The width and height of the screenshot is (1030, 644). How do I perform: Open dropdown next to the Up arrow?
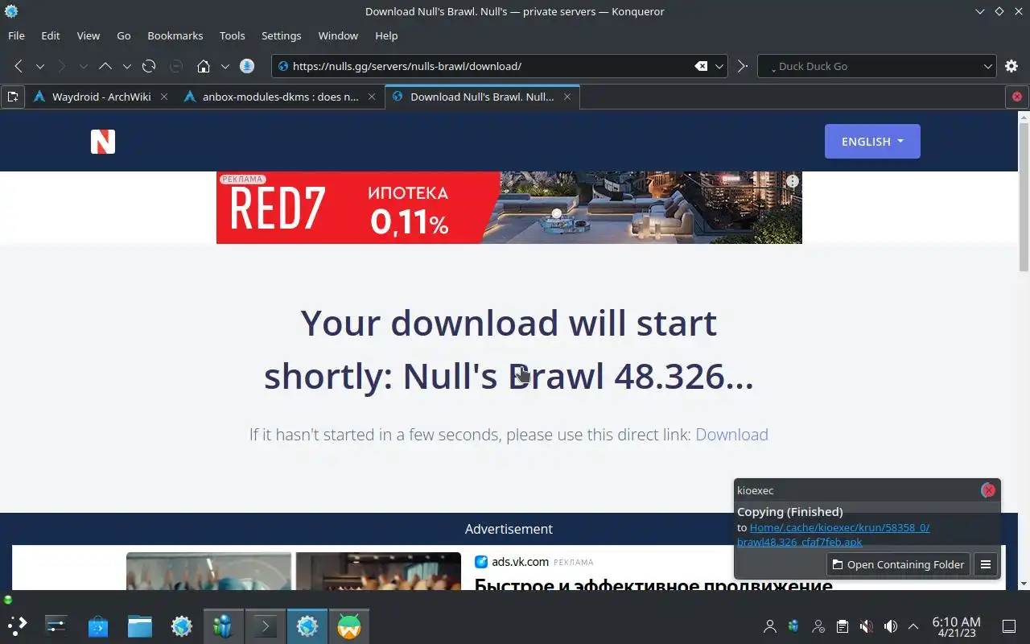pyautogui.click(x=126, y=66)
